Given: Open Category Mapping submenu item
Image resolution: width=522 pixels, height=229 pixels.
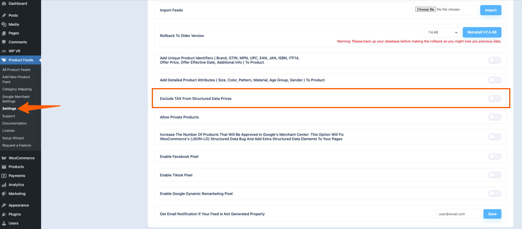Looking at the screenshot, I should tap(17, 89).
